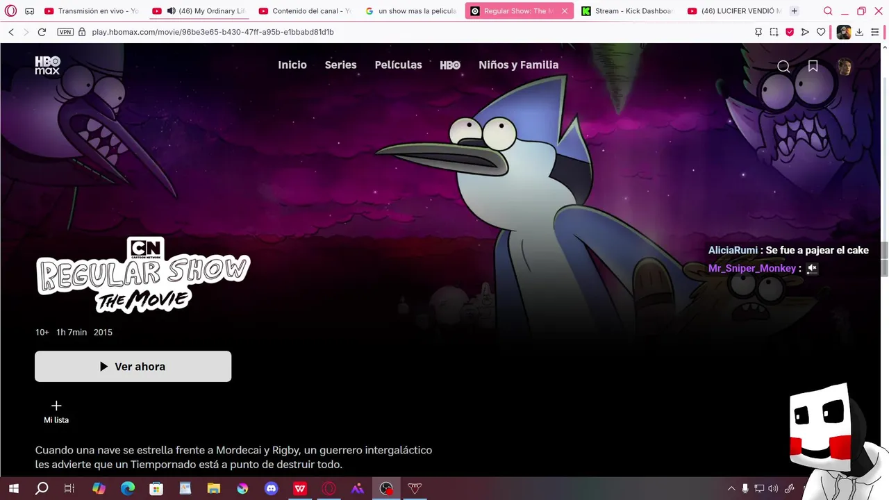889x500 pixels.
Task: Click the site lock icon in address bar
Action: pyautogui.click(x=82, y=32)
